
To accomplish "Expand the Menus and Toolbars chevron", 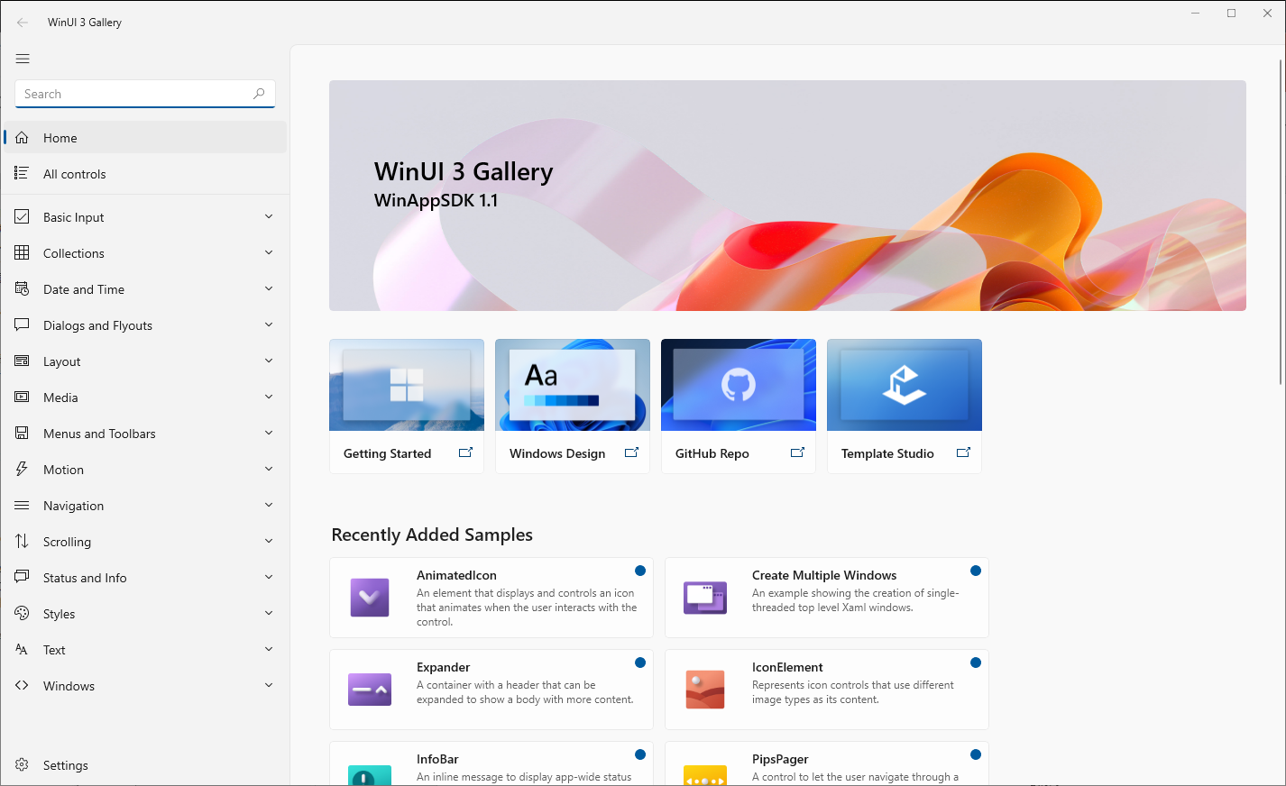I will point(269,433).
